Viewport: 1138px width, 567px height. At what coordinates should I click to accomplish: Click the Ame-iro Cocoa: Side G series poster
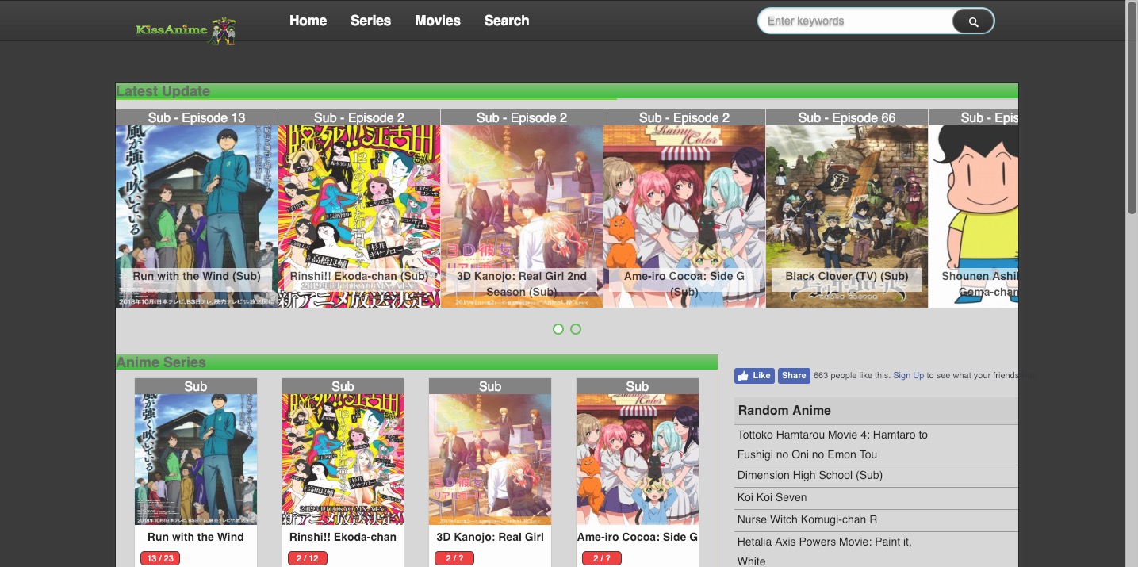click(638, 460)
